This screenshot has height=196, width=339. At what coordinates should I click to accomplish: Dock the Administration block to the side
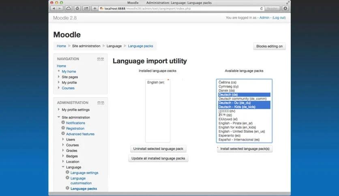click(103, 103)
